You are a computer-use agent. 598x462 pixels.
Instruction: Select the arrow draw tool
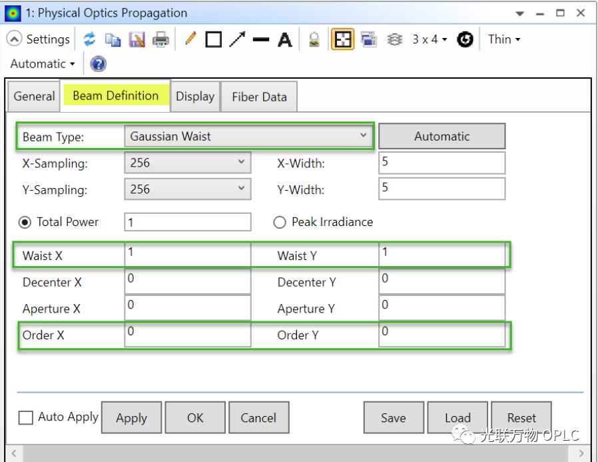click(x=237, y=39)
